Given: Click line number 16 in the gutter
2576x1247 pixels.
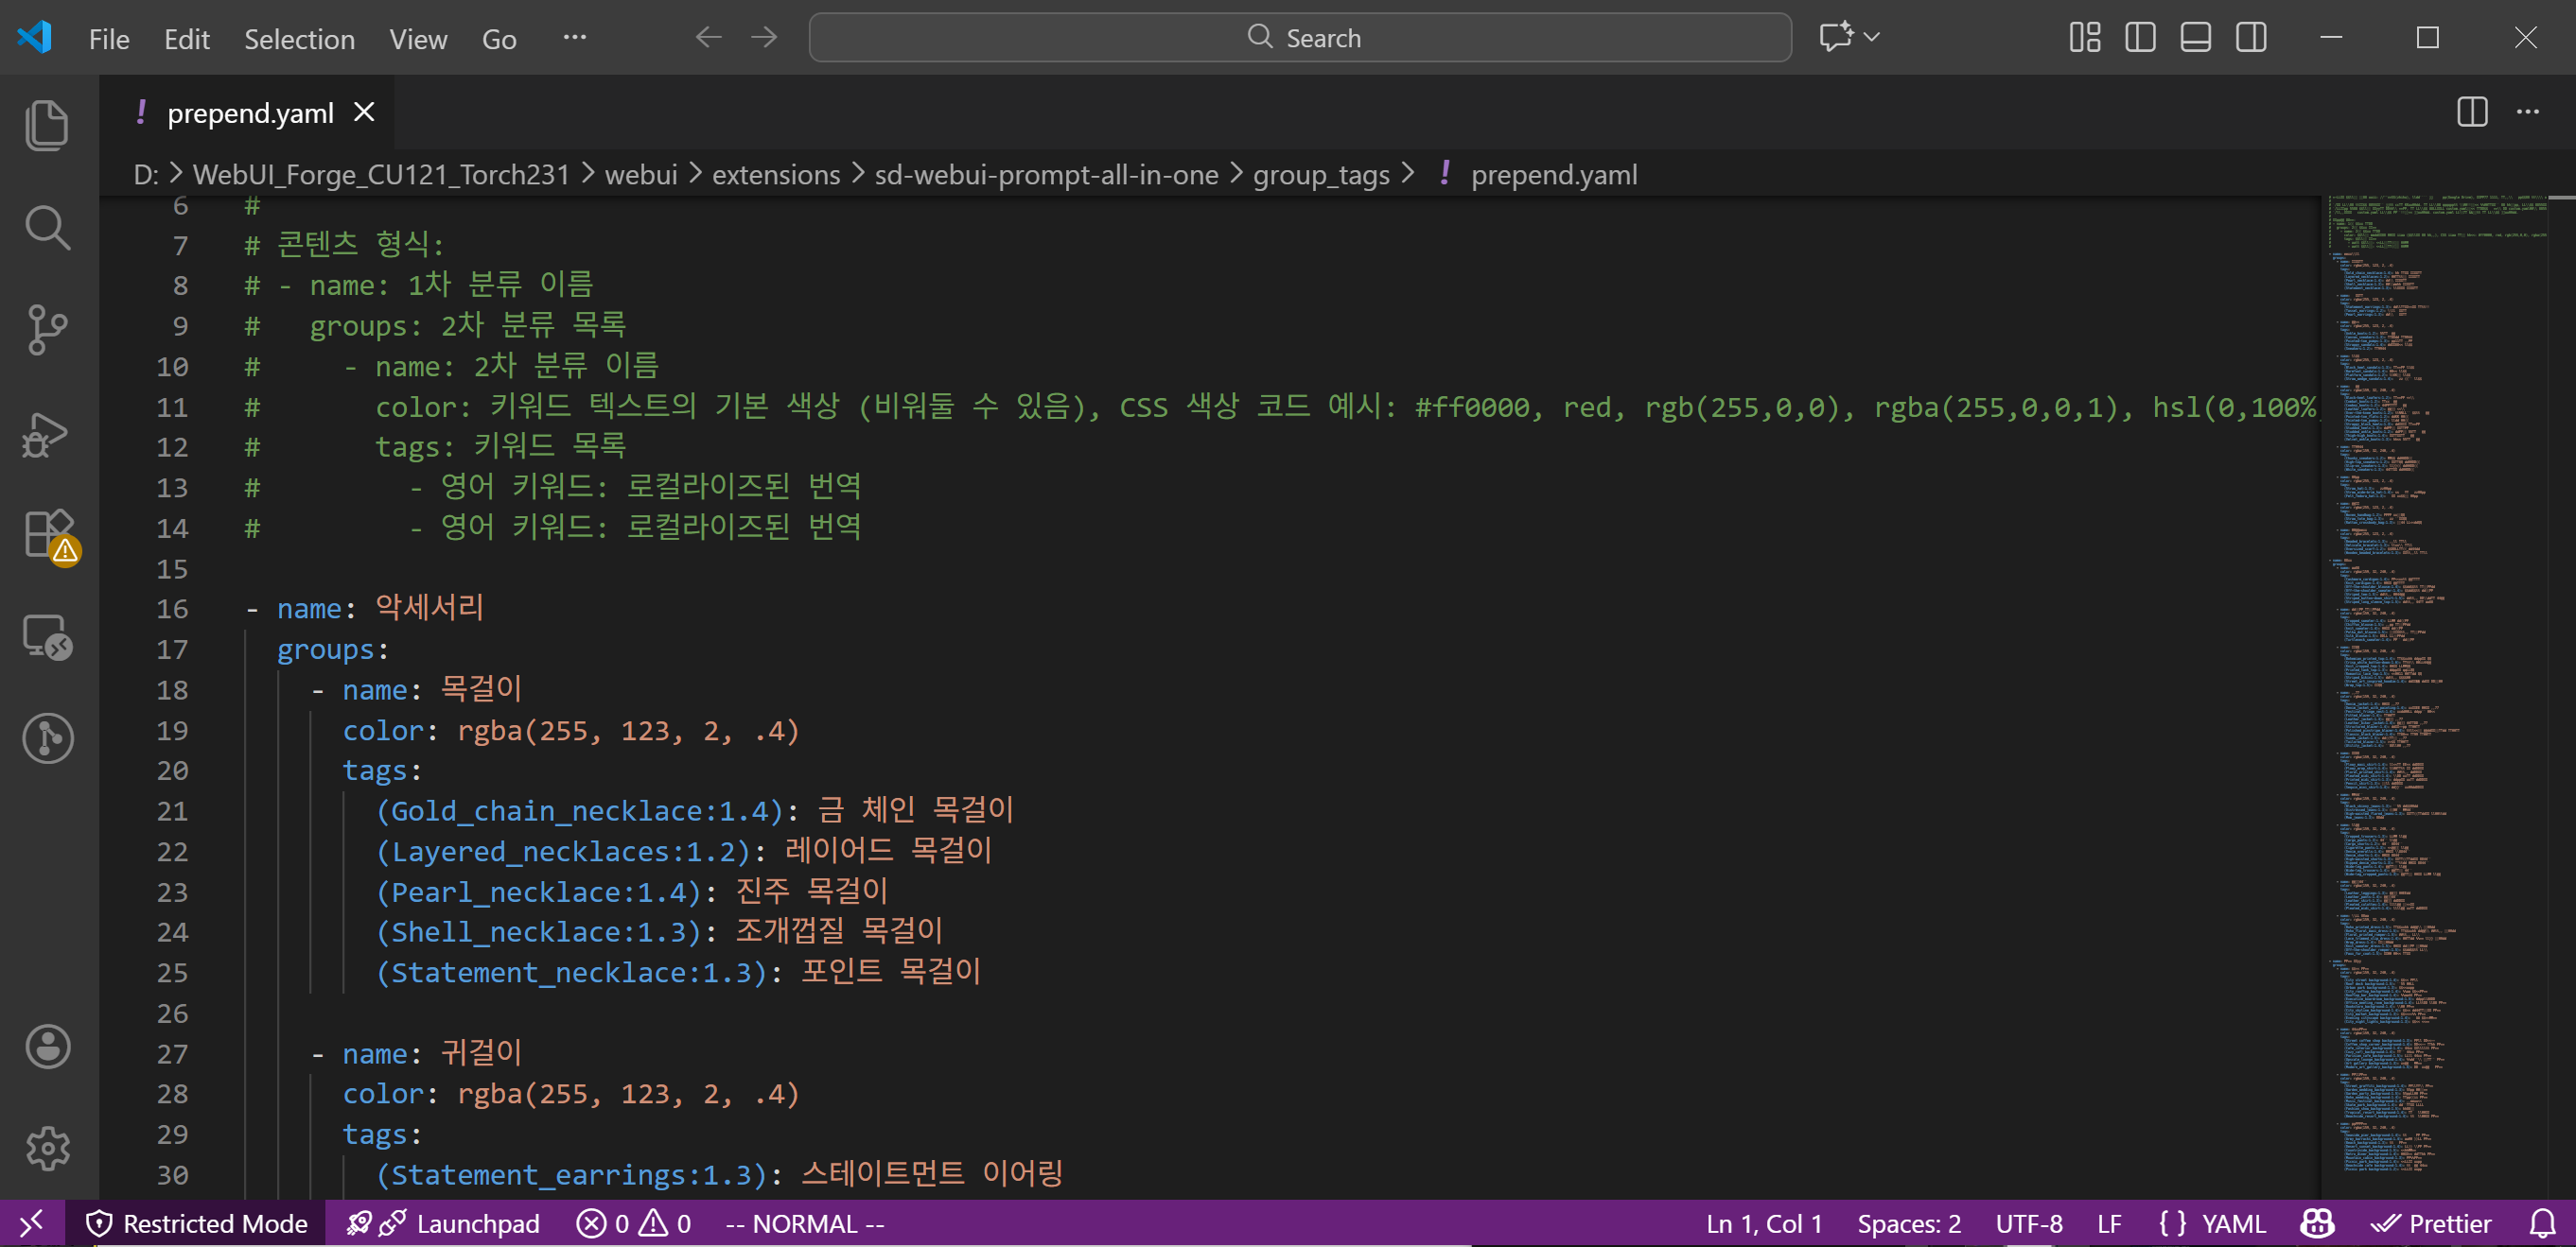Looking at the screenshot, I should (x=171, y=609).
